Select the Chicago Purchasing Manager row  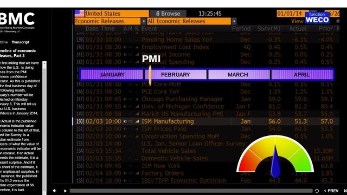[206, 99]
